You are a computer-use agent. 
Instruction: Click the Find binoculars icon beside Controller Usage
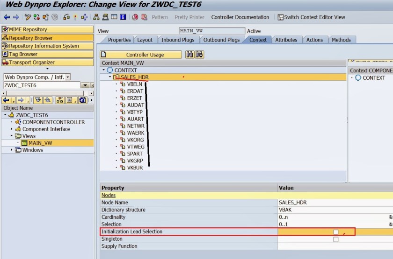pyautogui.click(x=189, y=55)
